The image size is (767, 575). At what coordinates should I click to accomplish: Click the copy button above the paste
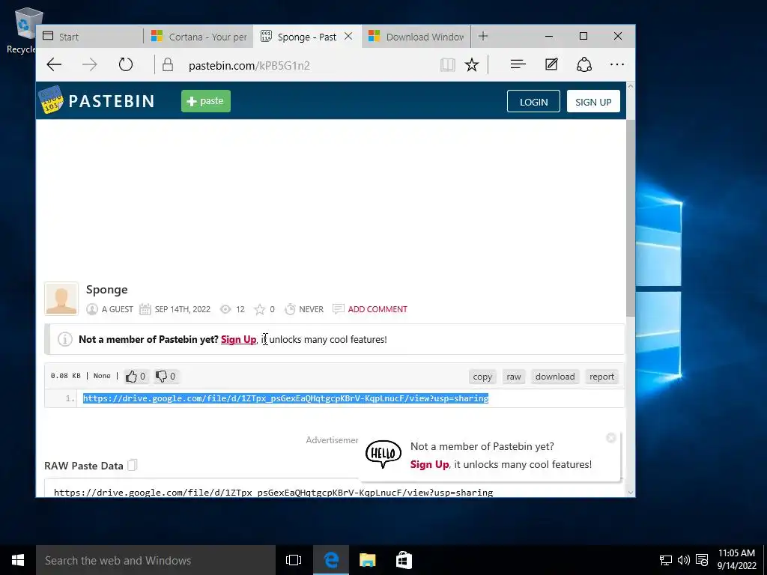pos(482,377)
